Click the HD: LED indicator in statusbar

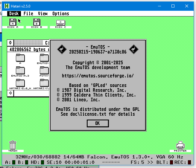(42, 162)
